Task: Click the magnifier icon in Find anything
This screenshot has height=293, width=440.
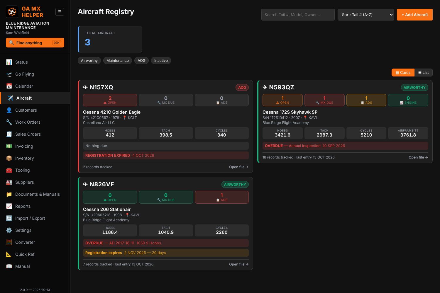Action: tap(11, 43)
